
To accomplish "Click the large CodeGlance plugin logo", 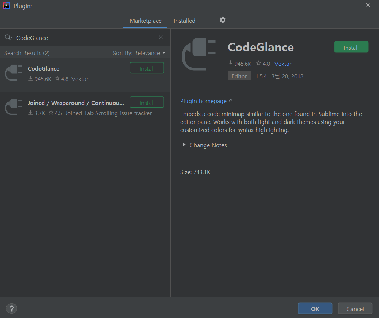I will (199, 54).
